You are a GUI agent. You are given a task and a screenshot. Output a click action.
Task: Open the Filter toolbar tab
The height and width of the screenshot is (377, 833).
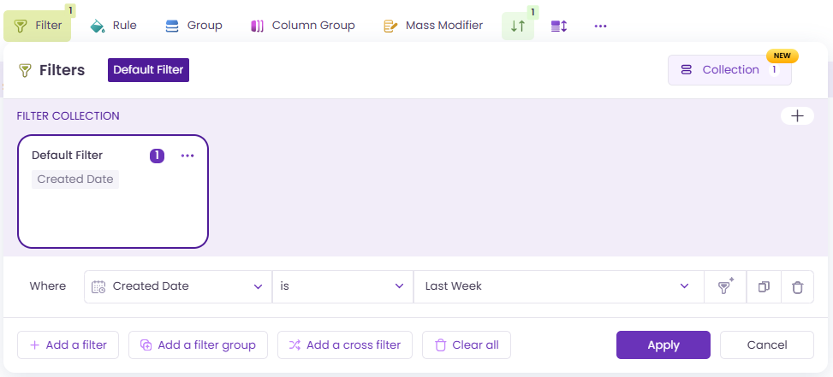pos(39,26)
